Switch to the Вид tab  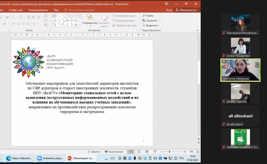(56, 10)
